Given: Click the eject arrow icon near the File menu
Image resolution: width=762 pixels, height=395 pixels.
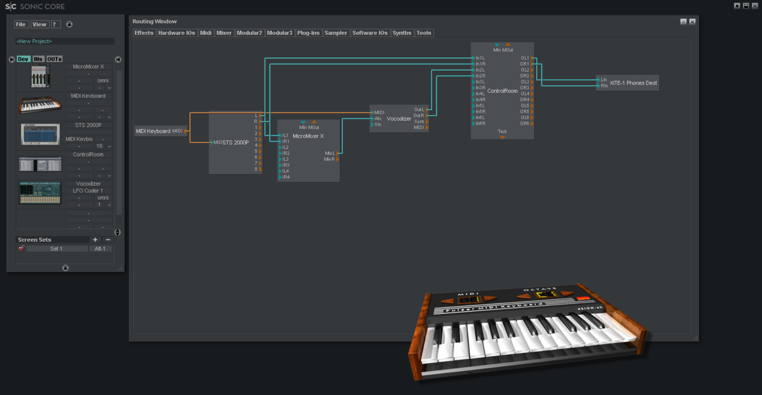Looking at the screenshot, I should pyautogui.click(x=69, y=24).
